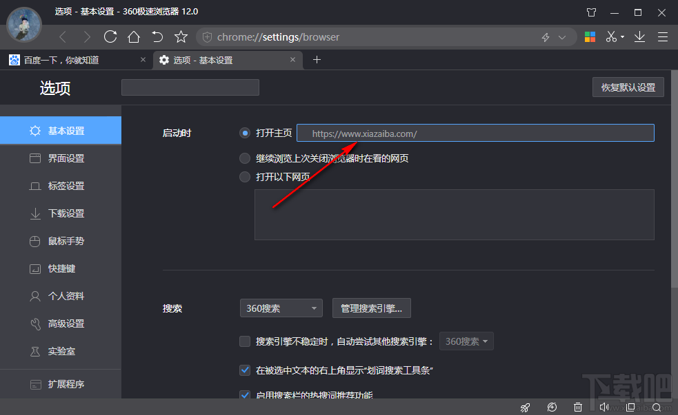Select 基本设置 in the sidebar
Viewport: 678px width, 415px height.
pos(61,130)
